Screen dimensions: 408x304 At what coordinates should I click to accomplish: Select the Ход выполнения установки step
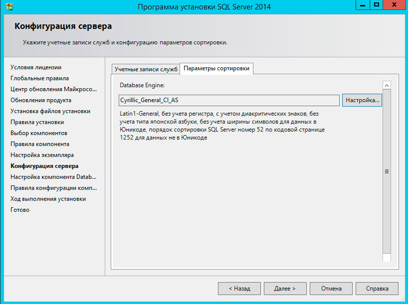(48, 199)
